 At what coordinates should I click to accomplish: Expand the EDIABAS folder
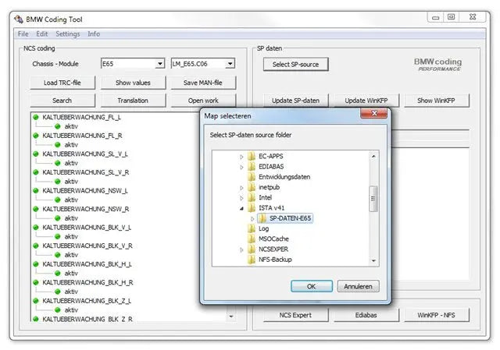[241, 167]
